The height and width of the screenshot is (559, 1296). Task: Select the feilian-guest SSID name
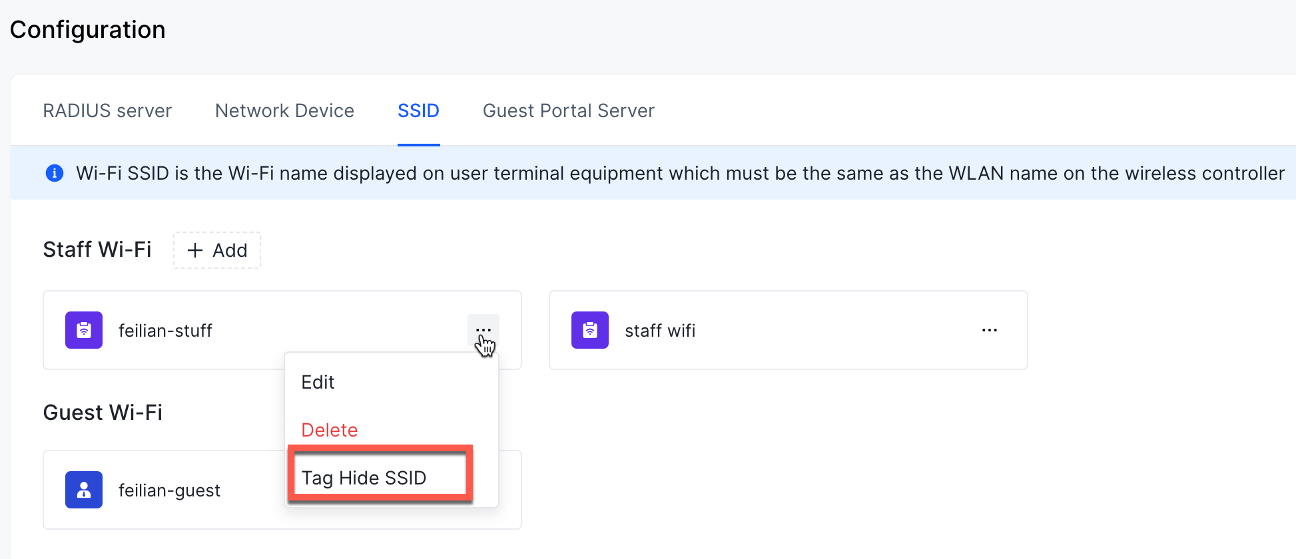click(169, 490)
